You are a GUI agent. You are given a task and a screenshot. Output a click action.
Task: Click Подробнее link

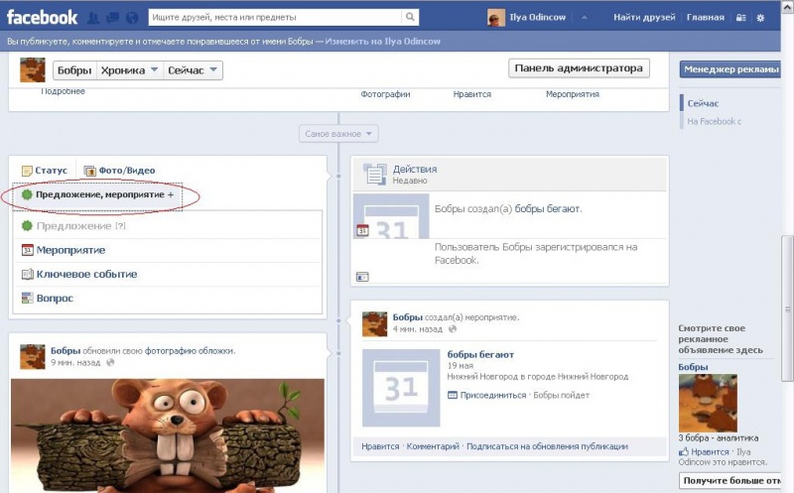coord(63,91)
